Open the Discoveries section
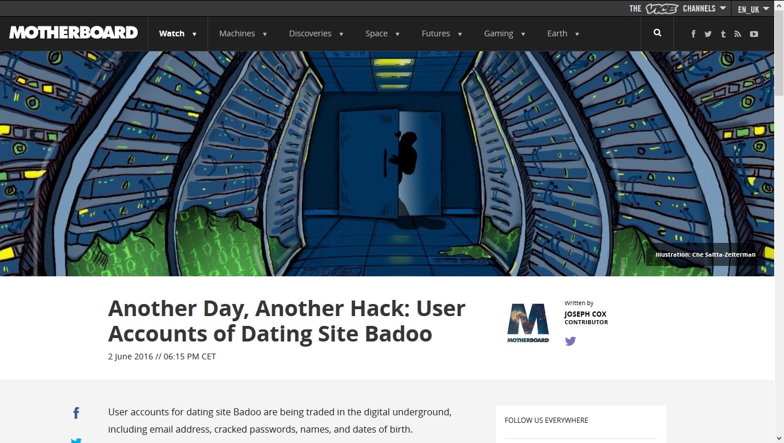The width and height of the screenshot is (784, 443). [x=310, y=33]
